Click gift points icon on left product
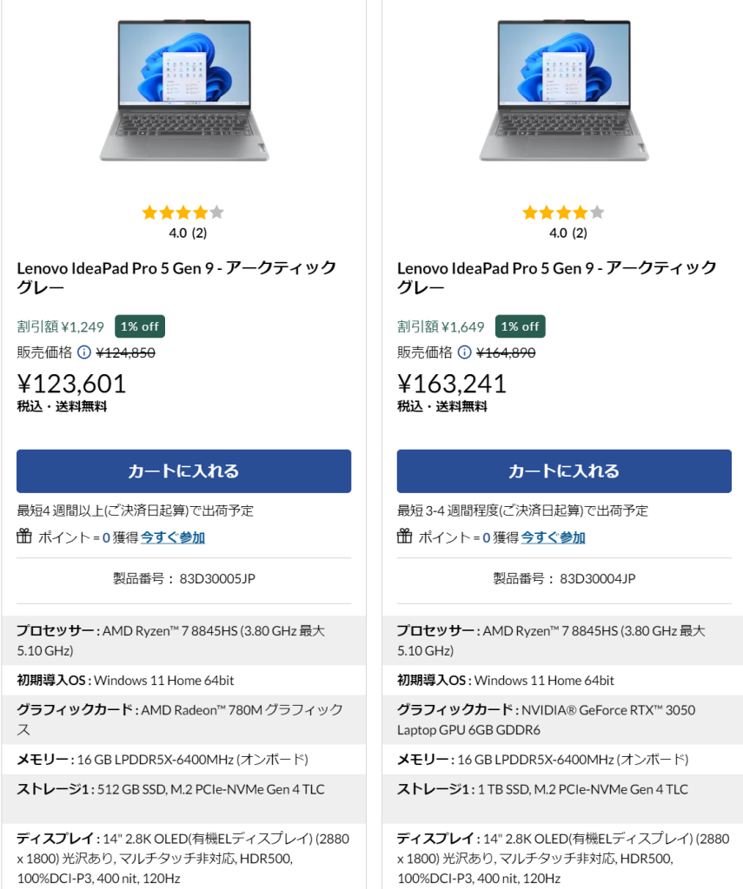743x889 pixels. pyautogui.click(x=24, y=537)
